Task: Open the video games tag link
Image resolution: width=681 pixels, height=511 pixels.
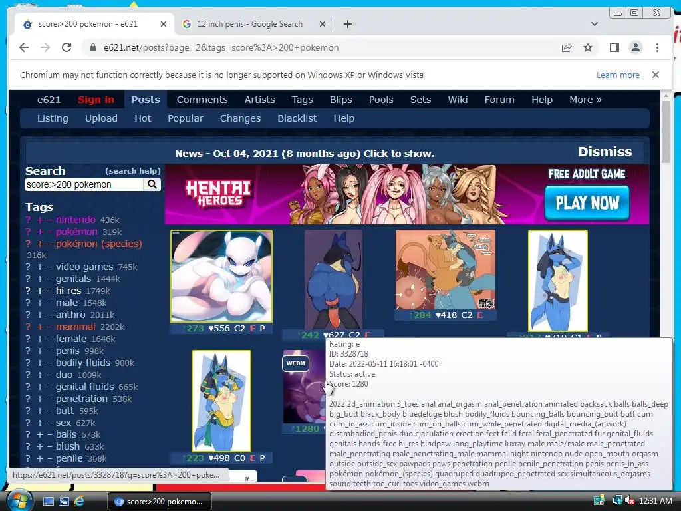Action: [84, 267]
